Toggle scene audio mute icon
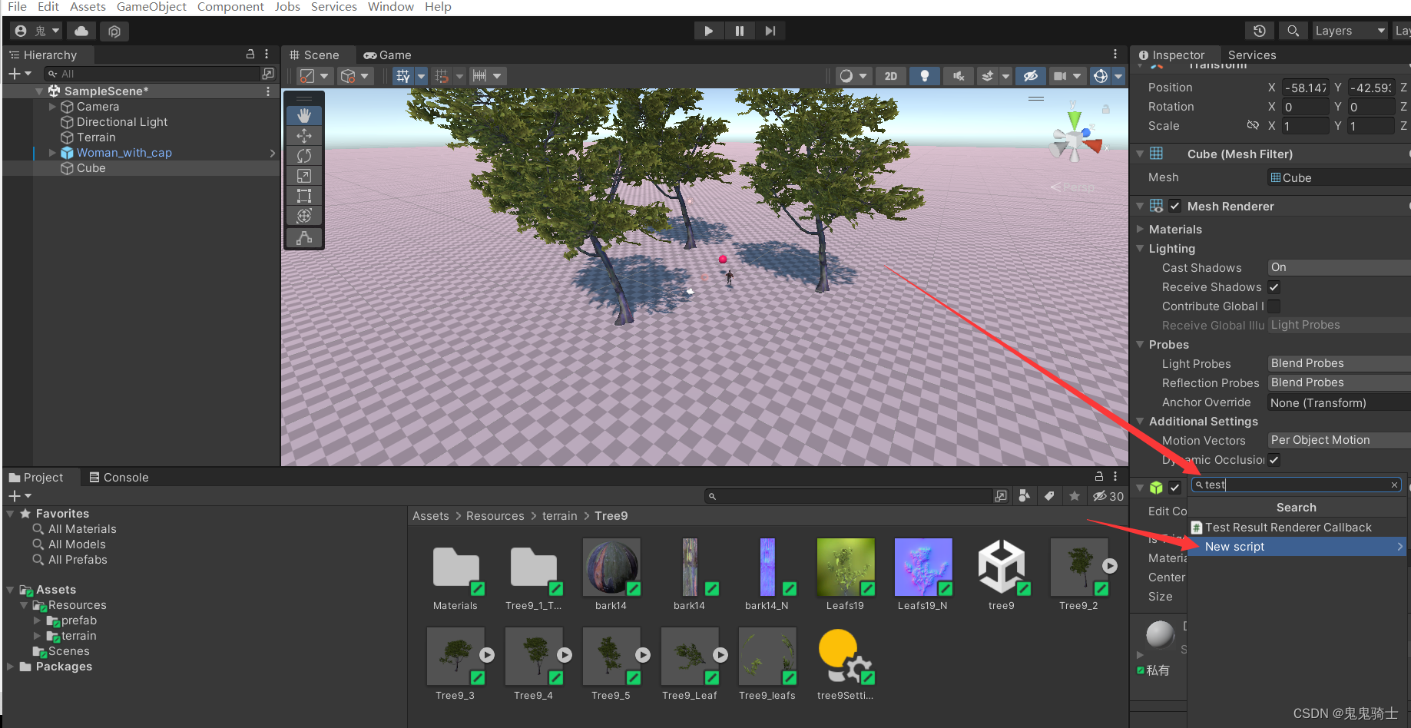Screen dimensions: 1411x728 coord(959,76)
